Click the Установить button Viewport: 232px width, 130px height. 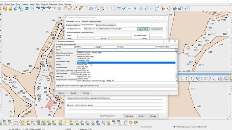pyautogui.click(x=129, y=116)
